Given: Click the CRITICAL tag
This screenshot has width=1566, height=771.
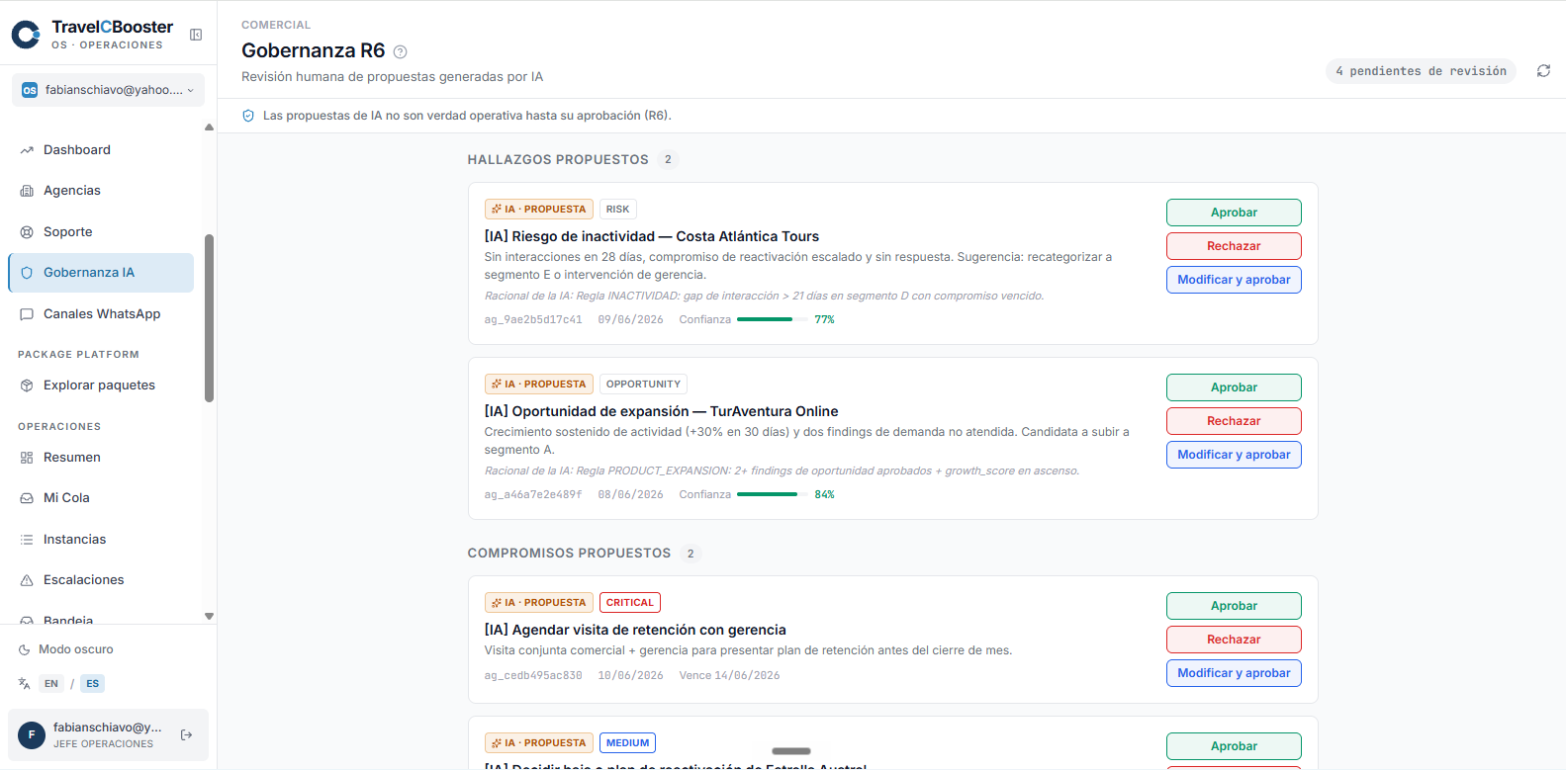Looking at the screenshot, I should (630, 603).
